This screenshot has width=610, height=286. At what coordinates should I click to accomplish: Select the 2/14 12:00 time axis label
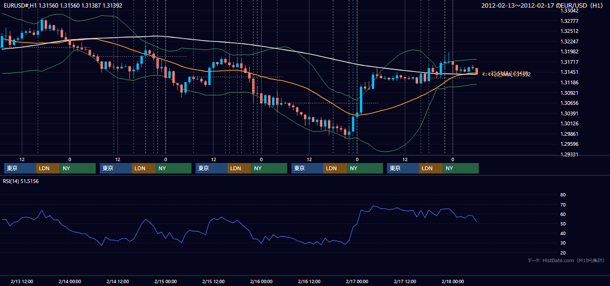(x=118, y=281)
